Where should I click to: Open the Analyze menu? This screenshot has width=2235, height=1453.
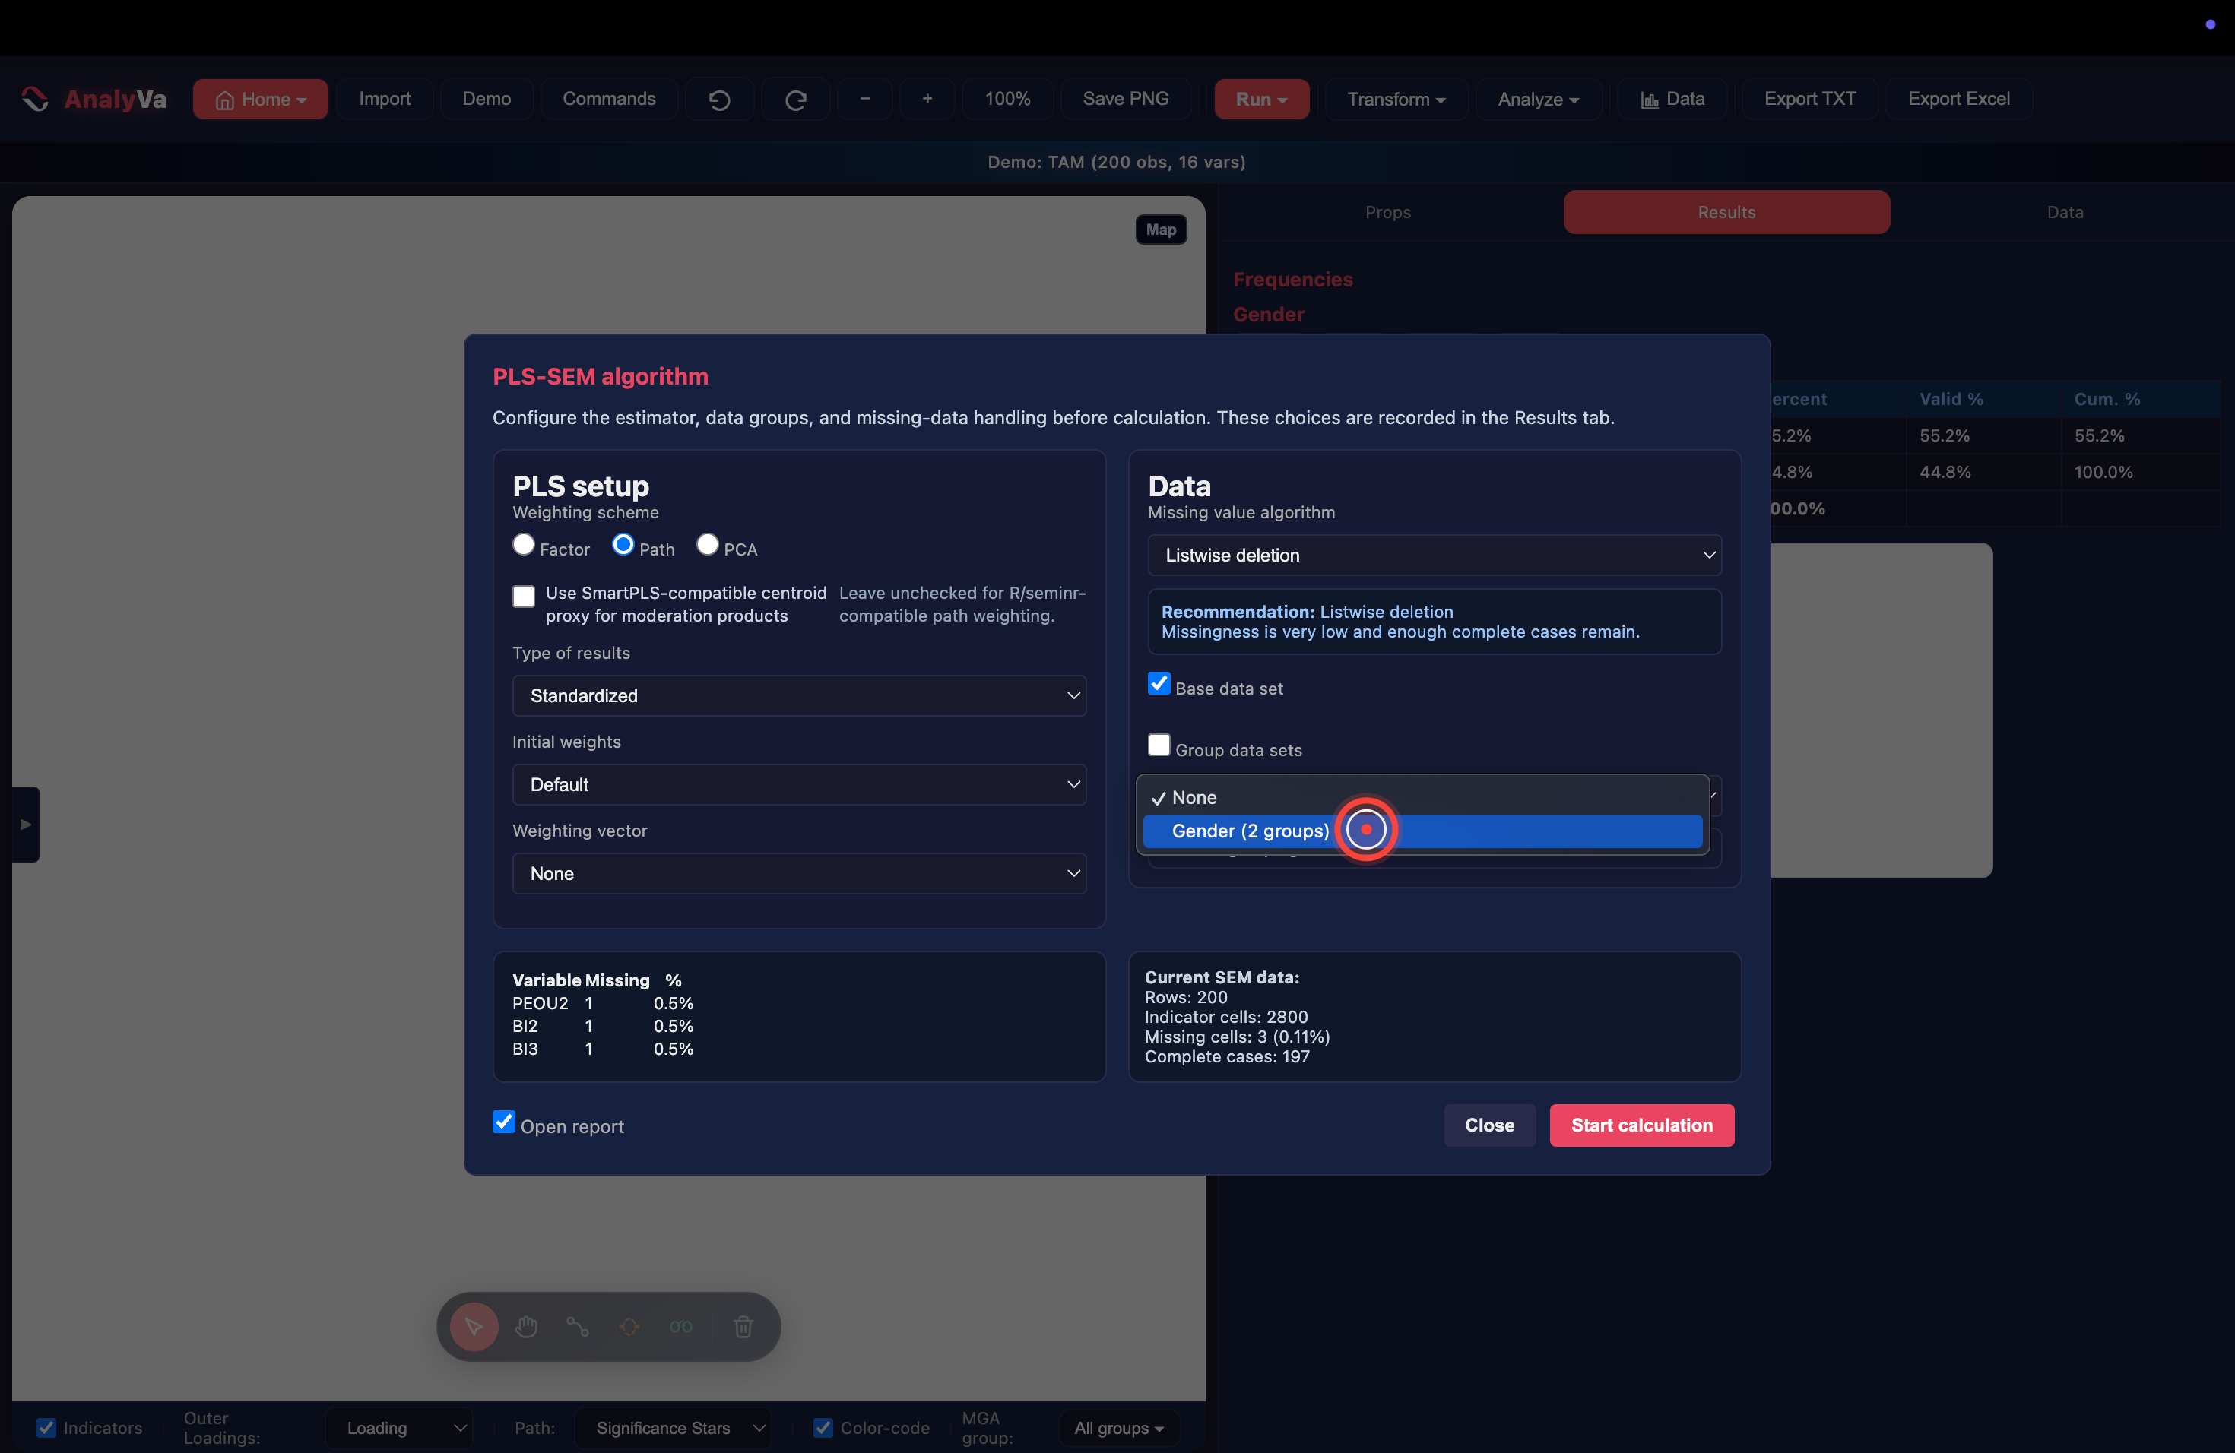(x=1537, y=99)
